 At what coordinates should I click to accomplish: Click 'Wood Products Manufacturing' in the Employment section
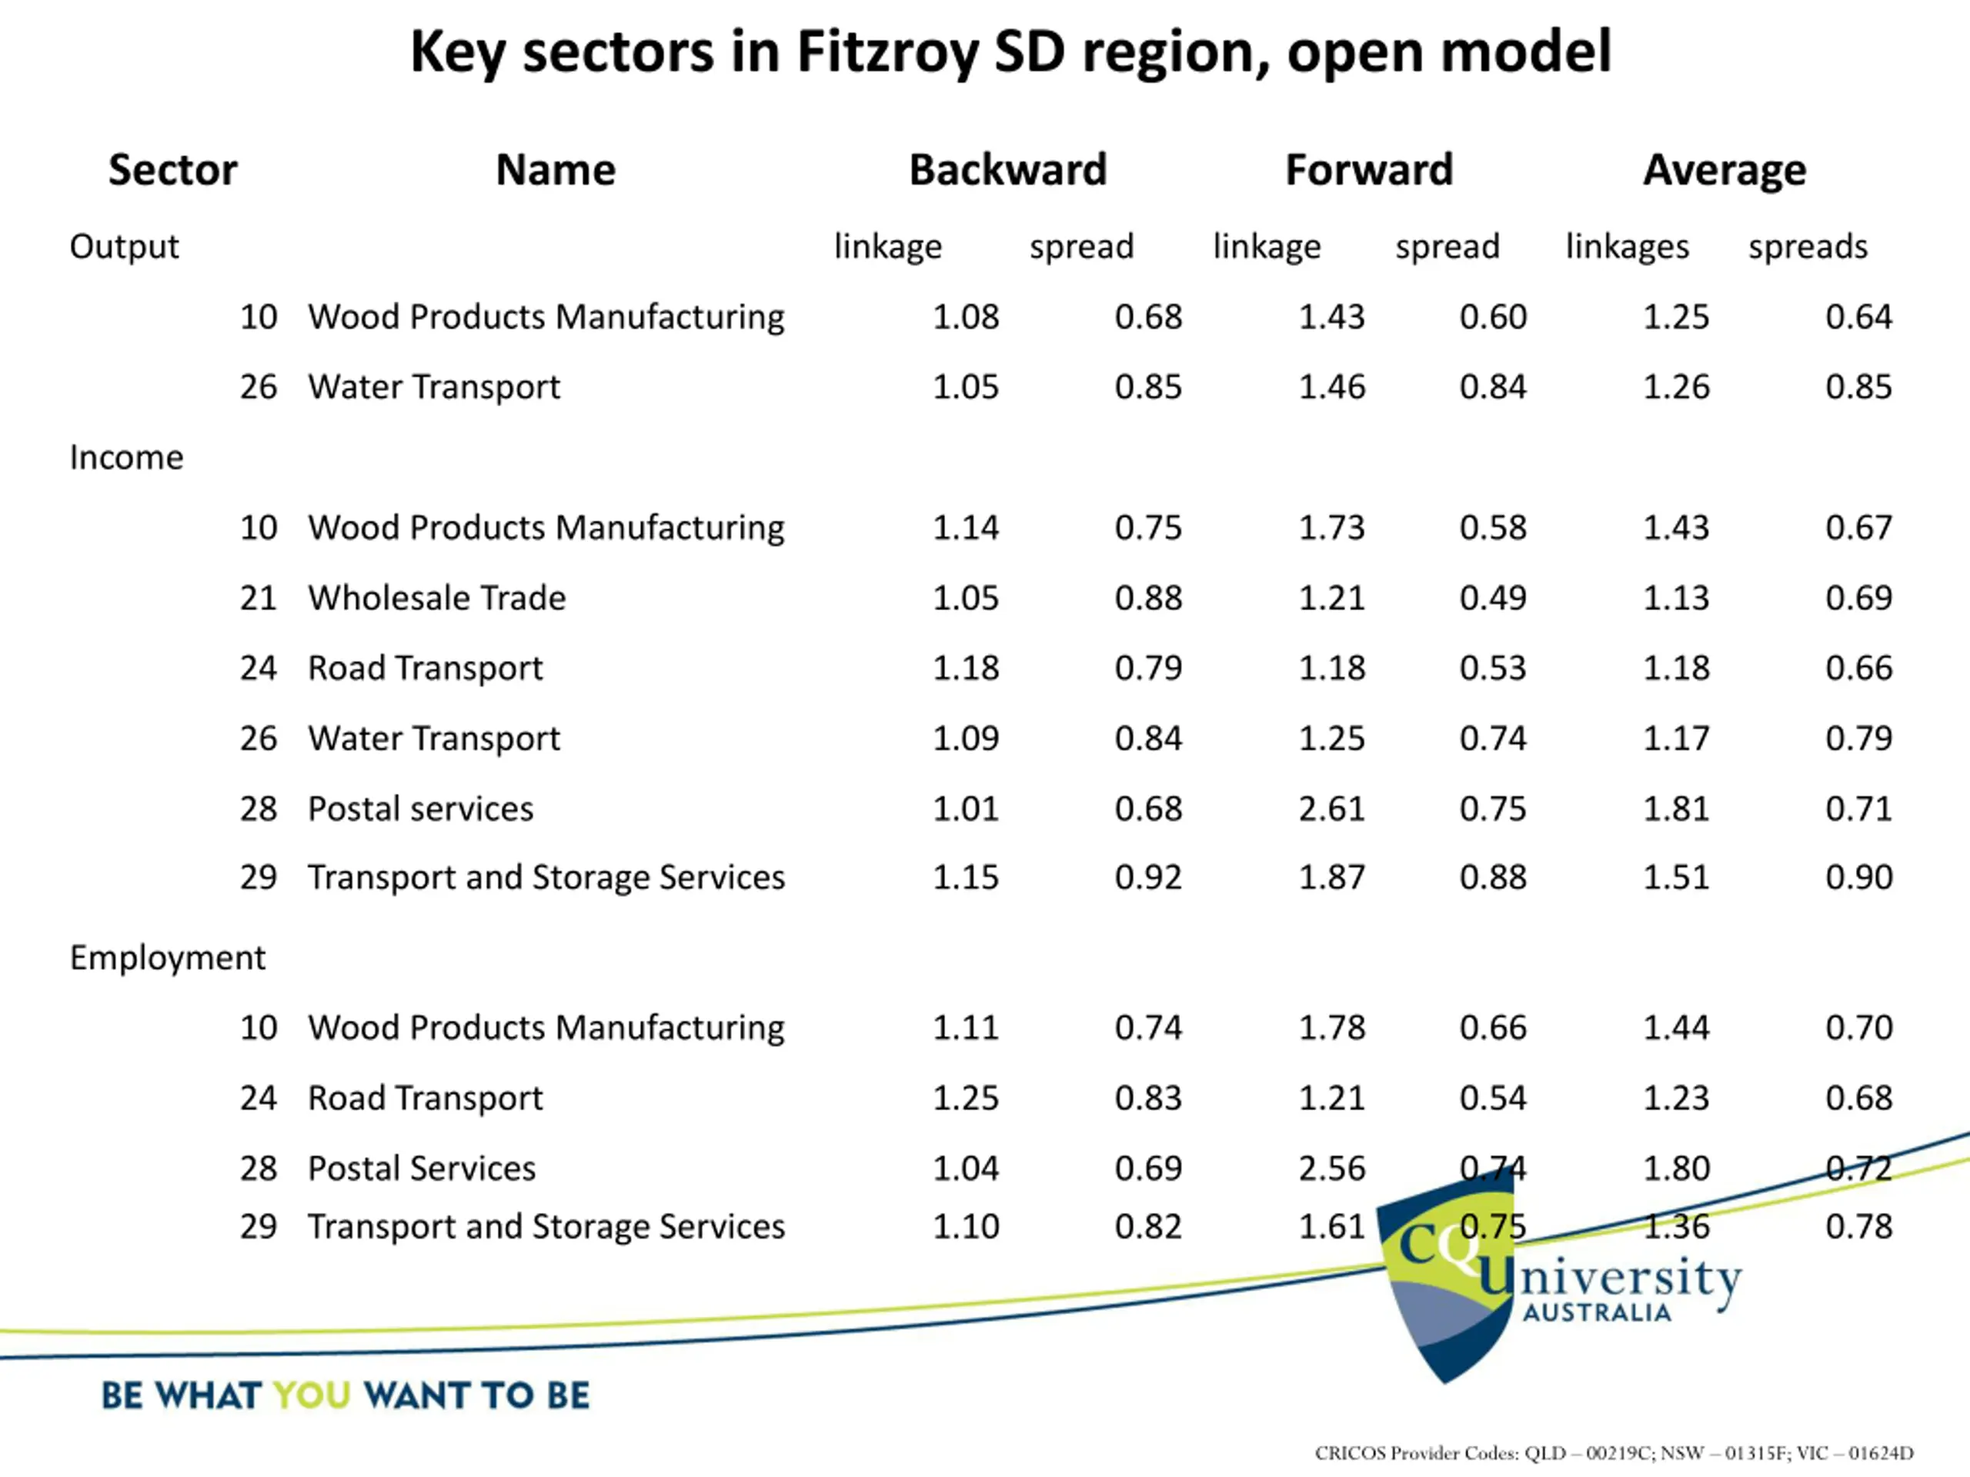pos(546,1029)
